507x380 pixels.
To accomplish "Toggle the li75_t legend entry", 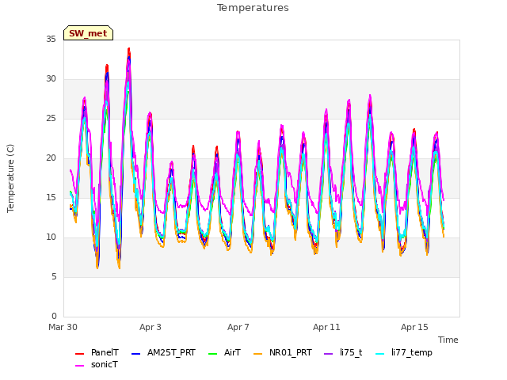I will (x=343, y=352).
